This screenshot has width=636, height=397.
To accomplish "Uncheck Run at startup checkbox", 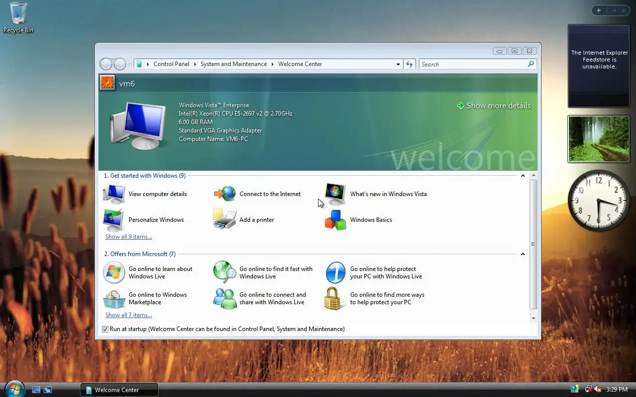I will coord(105,329).
